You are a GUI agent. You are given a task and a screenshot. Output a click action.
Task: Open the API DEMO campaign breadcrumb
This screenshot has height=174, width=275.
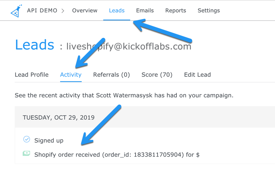tap(42, 11)
